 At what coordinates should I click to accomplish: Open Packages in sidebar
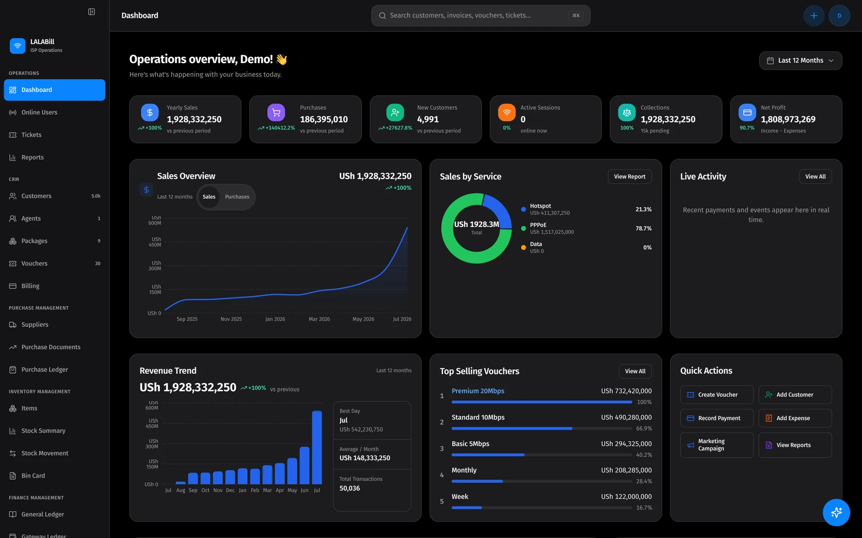coord(54,241)
